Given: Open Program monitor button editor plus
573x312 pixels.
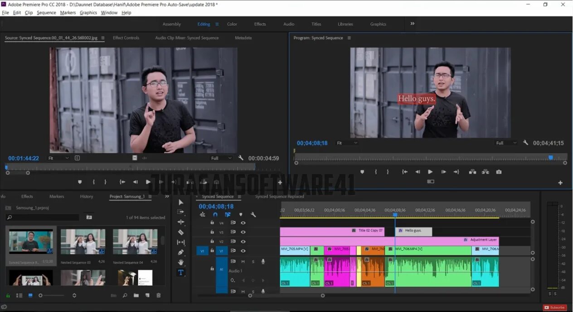Looking at the screenshot, I should coord(560,183).
